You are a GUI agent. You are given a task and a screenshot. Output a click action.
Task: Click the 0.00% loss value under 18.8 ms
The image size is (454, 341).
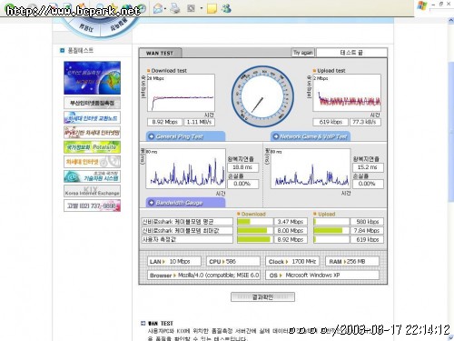[x=242, y=184]
